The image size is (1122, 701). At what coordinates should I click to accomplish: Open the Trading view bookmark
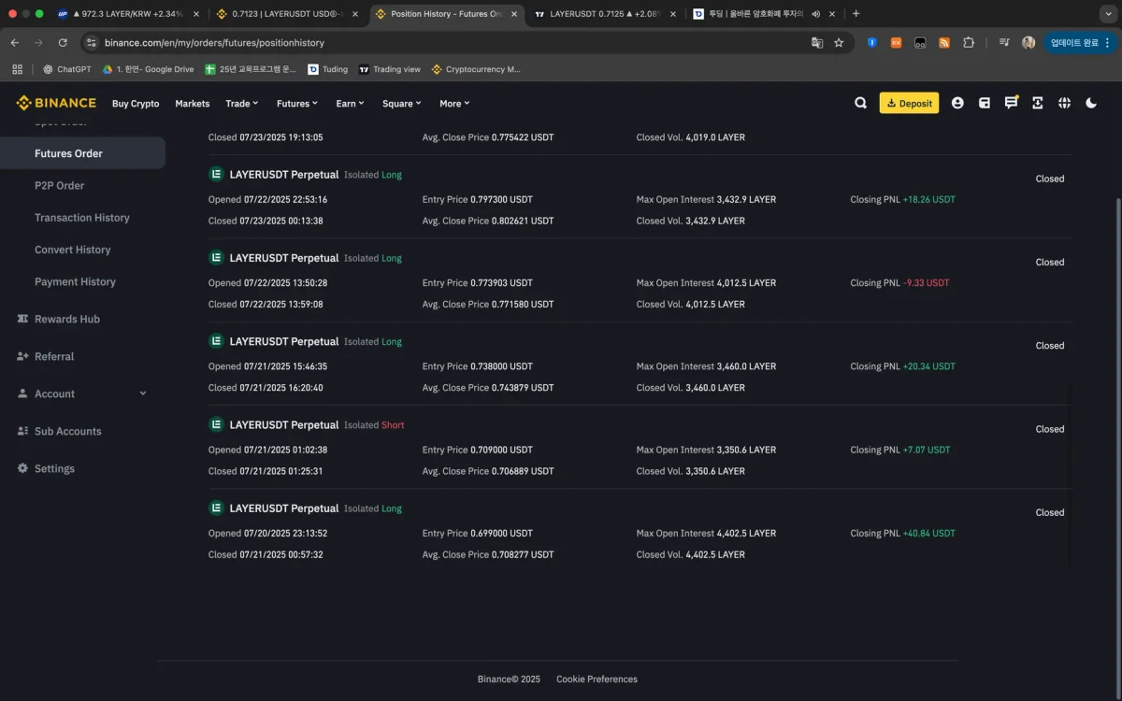point(390,69)
